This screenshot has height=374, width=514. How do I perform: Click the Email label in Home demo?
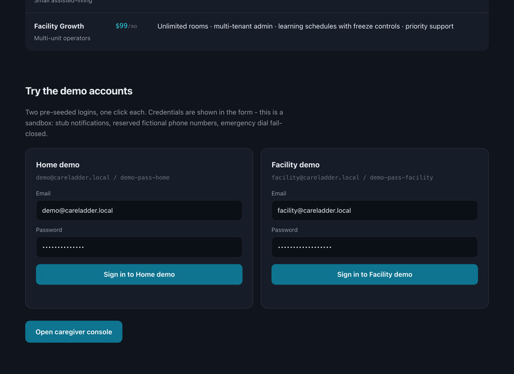click(43, 194)
